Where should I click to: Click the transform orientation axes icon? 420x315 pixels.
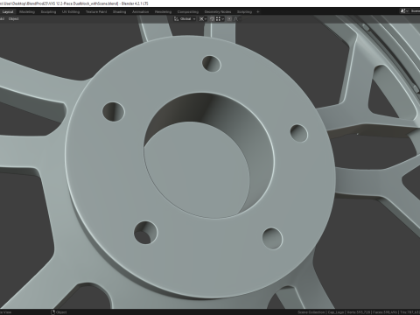click(176, 19)
